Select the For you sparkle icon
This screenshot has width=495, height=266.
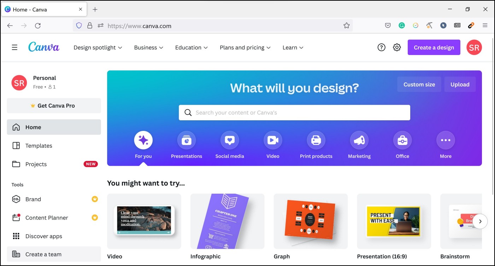coord(143,140)
